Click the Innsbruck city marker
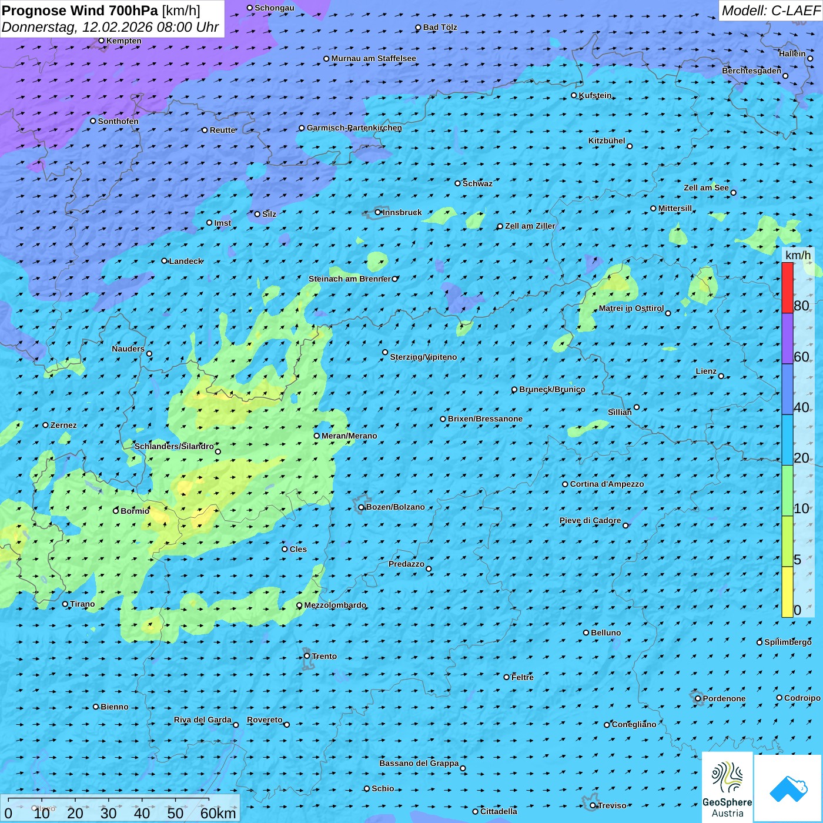The height and width of the screenshot is (823, 823). [378, 212]
